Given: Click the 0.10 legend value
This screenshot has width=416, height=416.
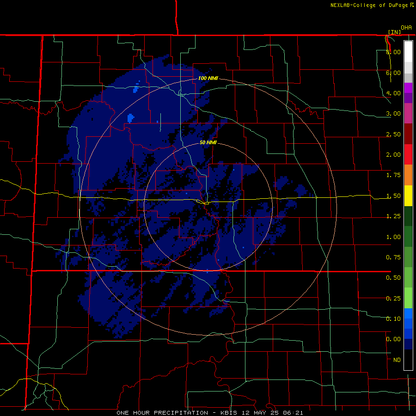Looking at the screenshot, I should pyautogui.click(x=393, y=319).
